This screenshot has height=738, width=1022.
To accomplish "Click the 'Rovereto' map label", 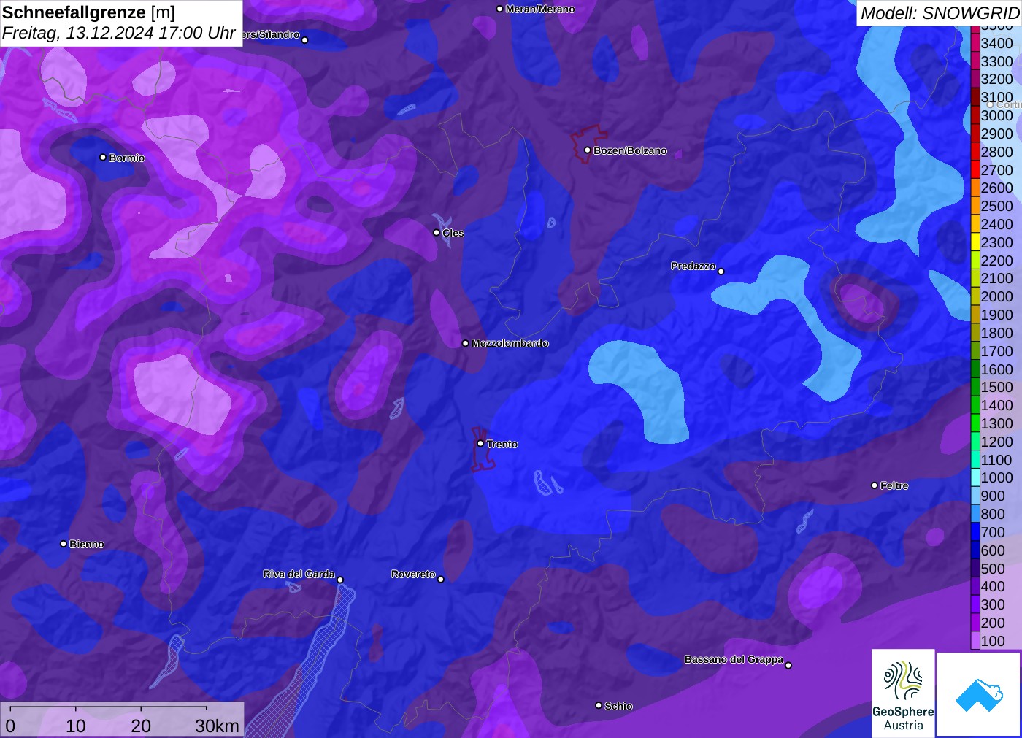I will [x=413, y=574].
